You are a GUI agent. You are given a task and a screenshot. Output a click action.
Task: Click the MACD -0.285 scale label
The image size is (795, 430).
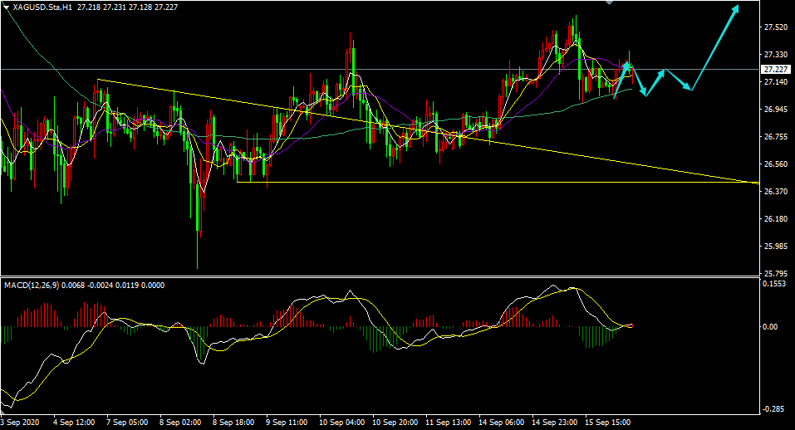(x=773, y=409)
